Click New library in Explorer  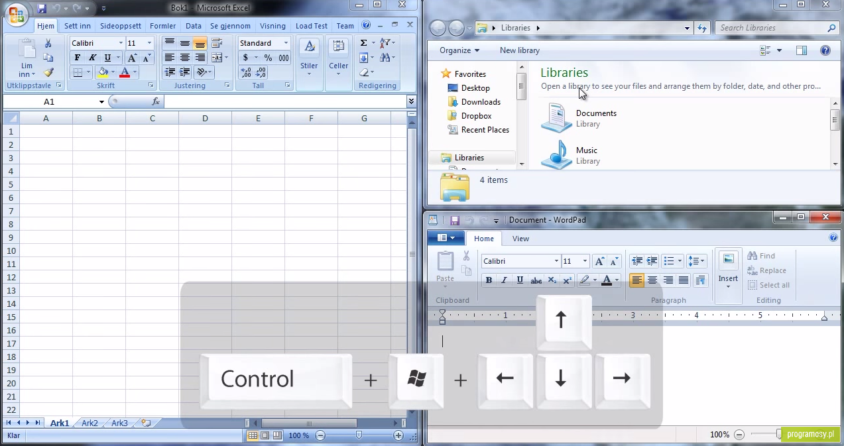point(520,50)
